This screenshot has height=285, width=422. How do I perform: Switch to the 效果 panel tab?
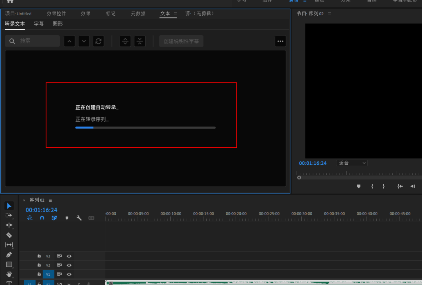(86, 13)
